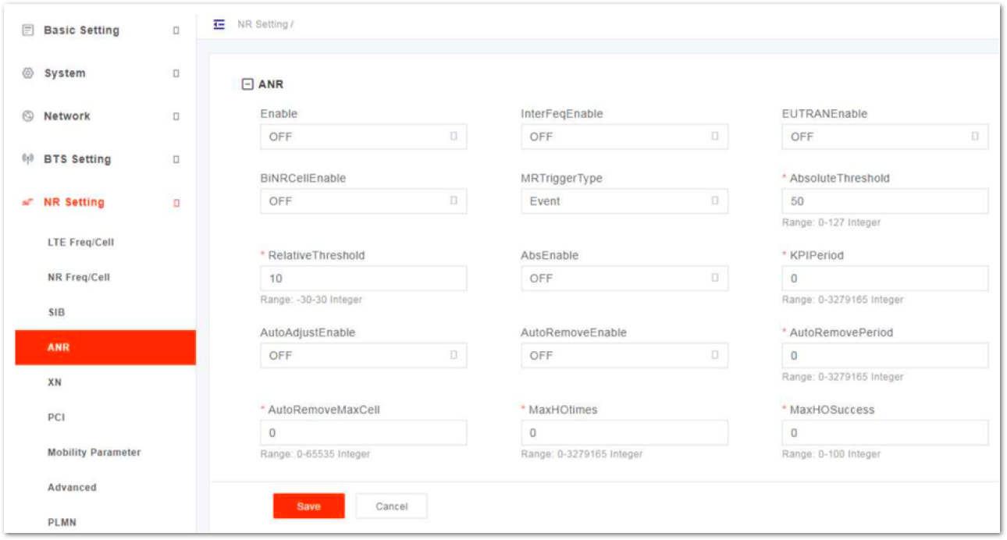The height and width of the screenshot is (540, 1007).
Task: Click the Basic Setting document icon
Action: pos(28,30)
